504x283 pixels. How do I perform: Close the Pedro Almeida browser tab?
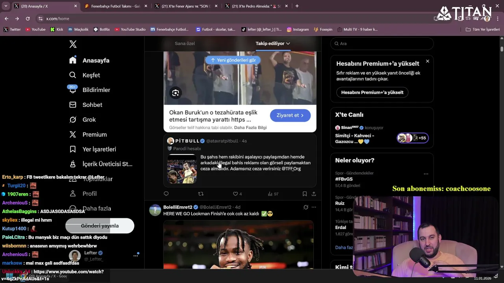point(286,6)
